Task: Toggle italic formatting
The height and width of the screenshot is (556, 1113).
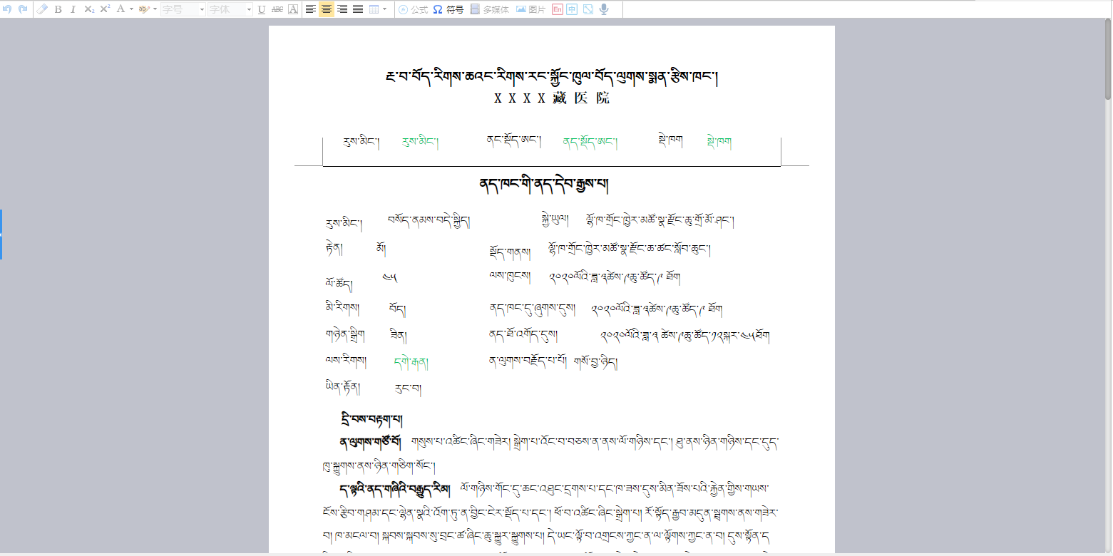Action: [x=73, y=9]
